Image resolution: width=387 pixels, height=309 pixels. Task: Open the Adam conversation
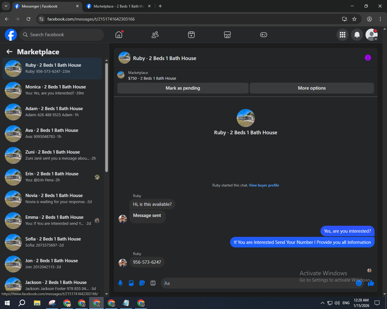[52, 112]
